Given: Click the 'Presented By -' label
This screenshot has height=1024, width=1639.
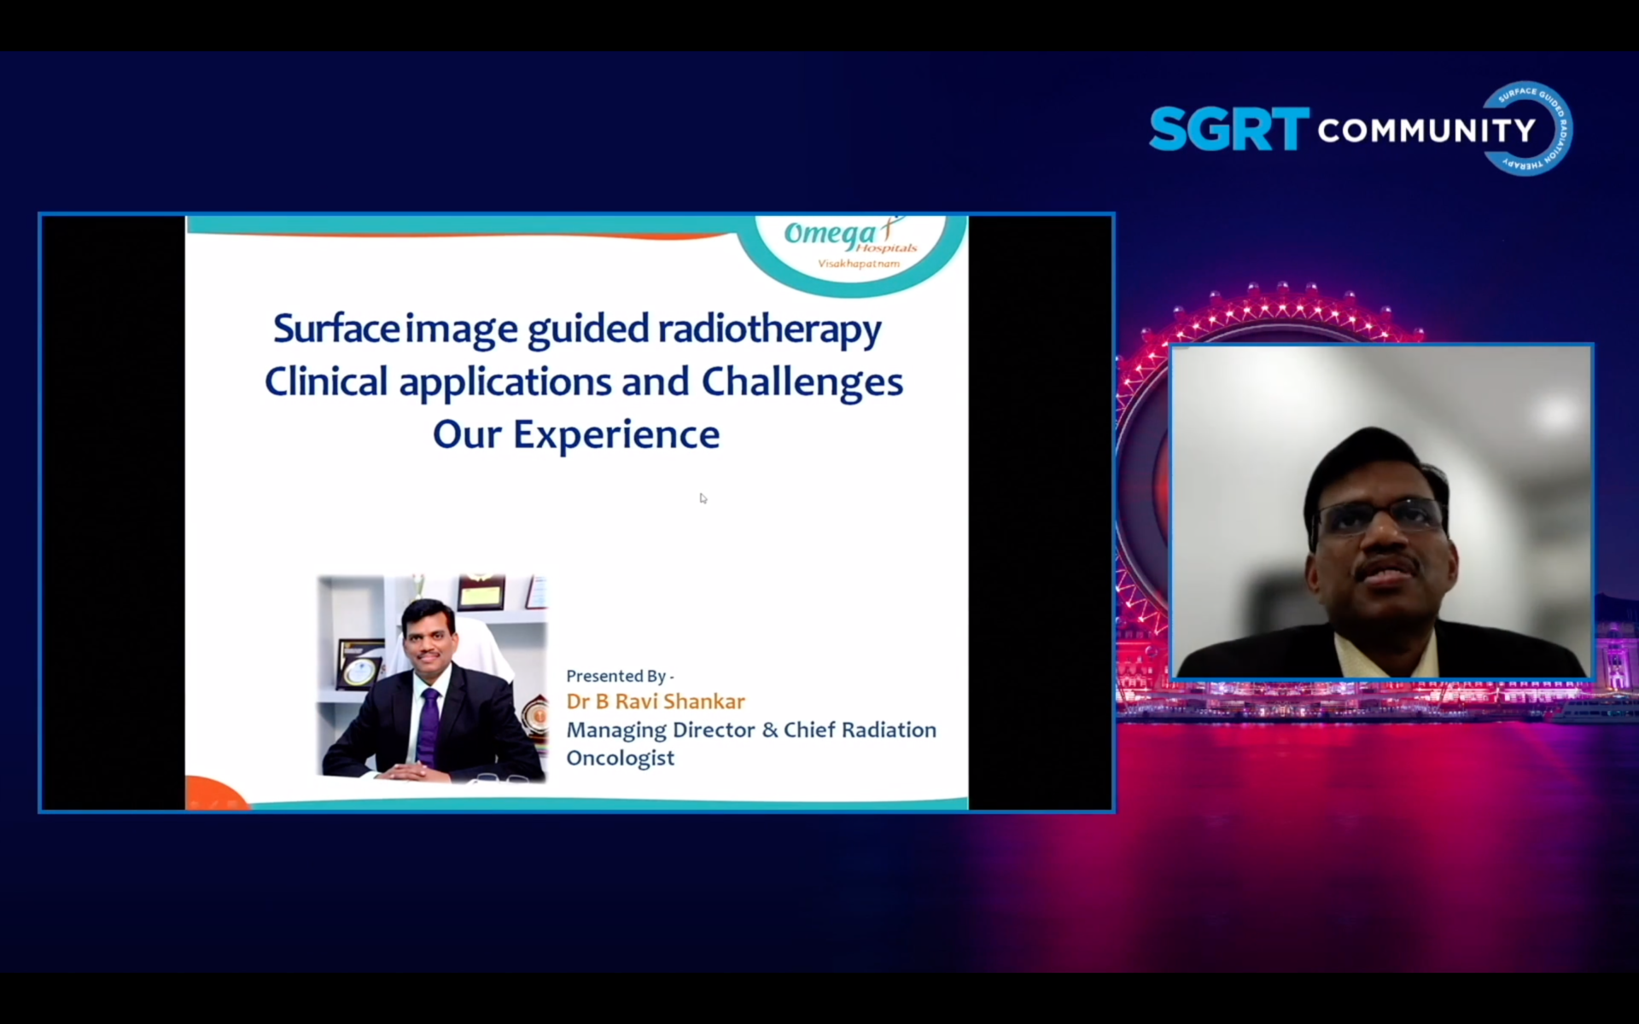Looking at the screenshot, I should (x=620, y=676).
